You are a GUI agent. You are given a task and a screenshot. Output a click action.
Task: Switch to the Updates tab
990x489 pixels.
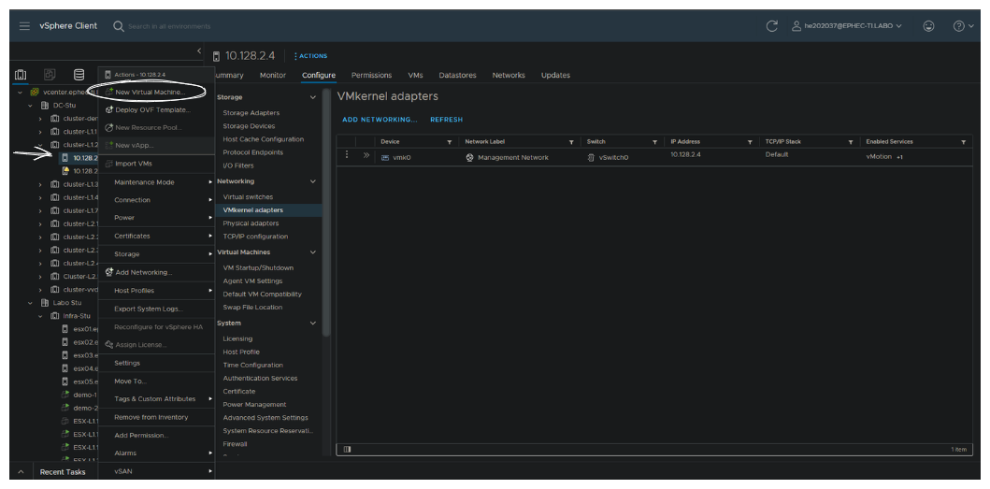click(555, 75)
